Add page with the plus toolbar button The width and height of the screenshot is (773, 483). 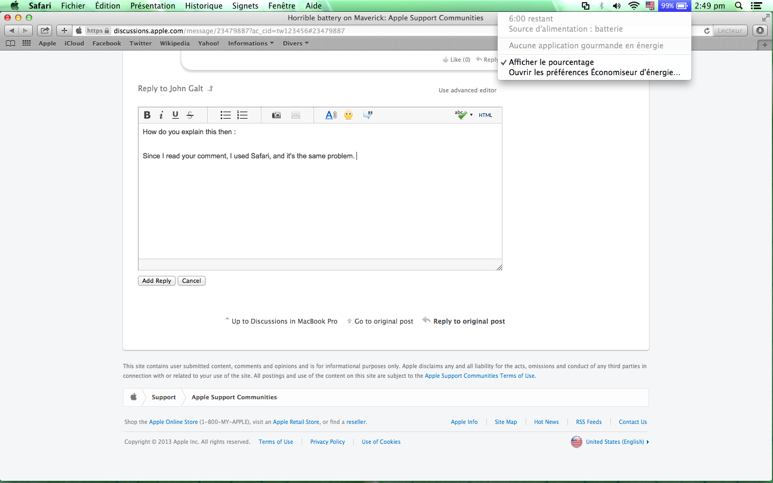(64, 31)
